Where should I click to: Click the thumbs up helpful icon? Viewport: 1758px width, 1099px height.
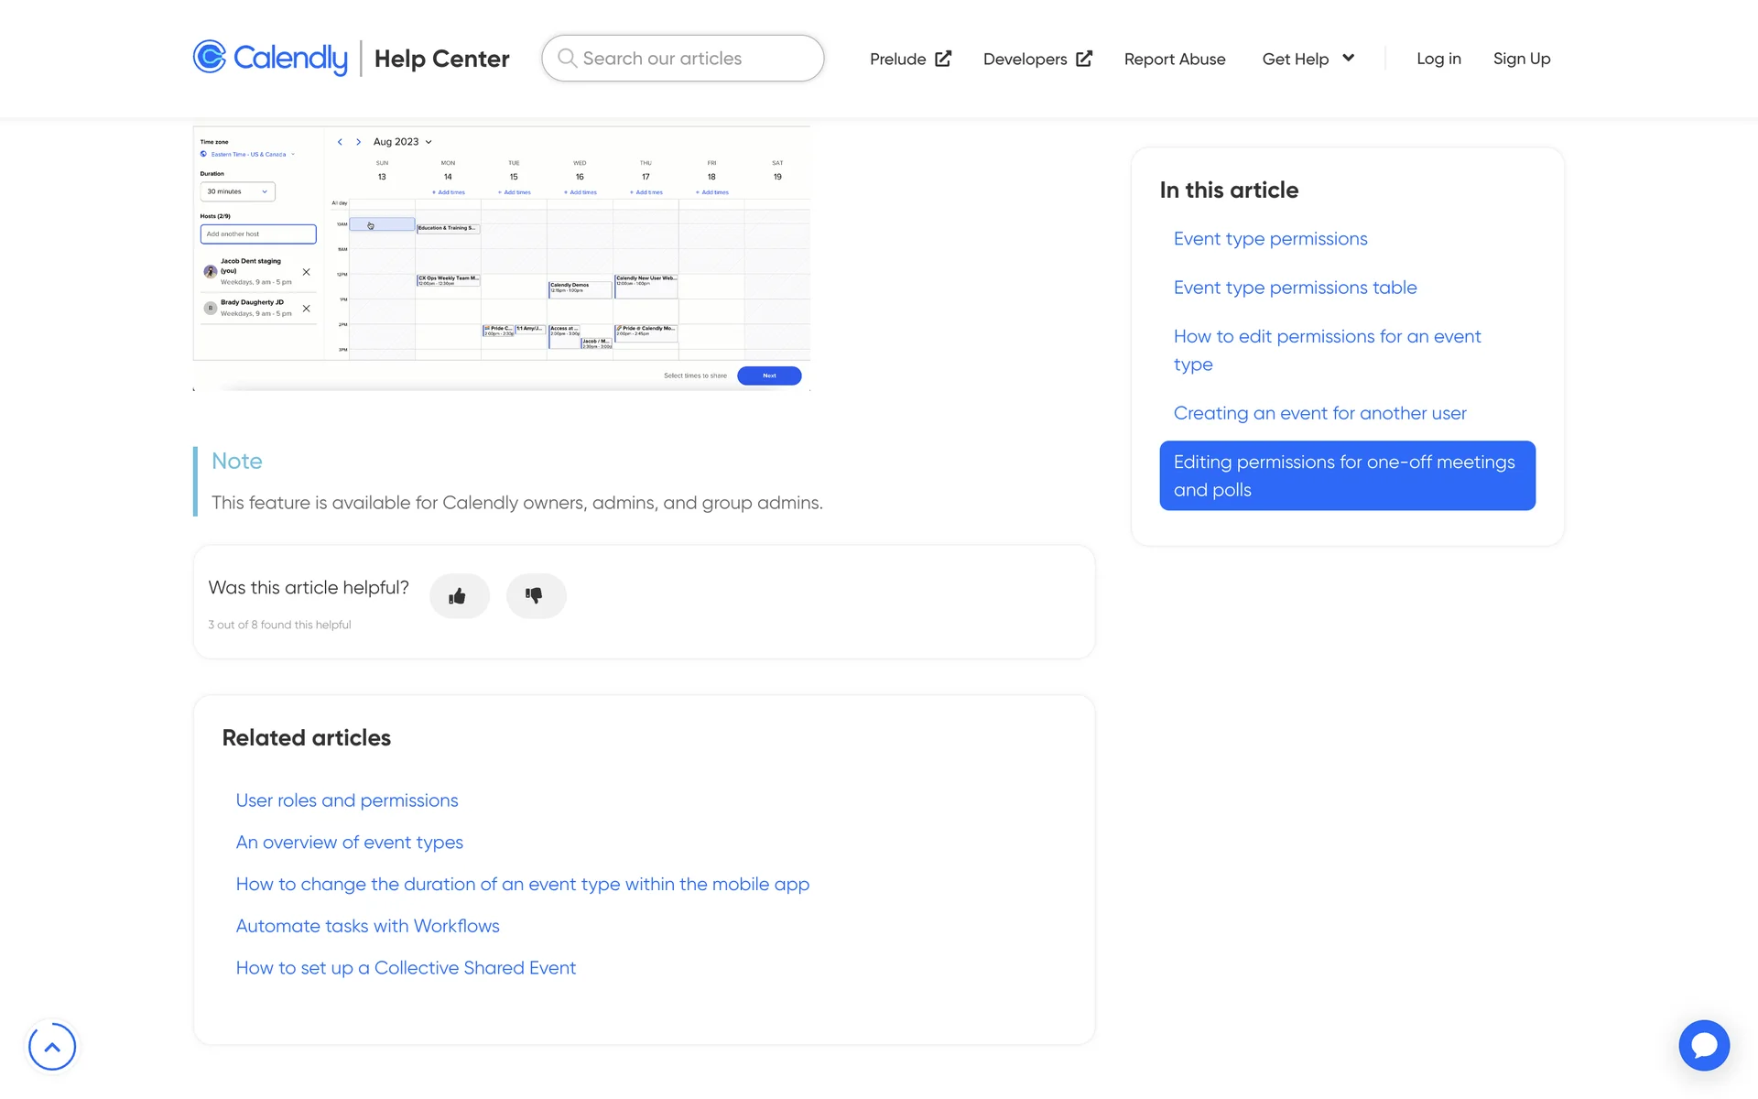[x=458, y=596]
